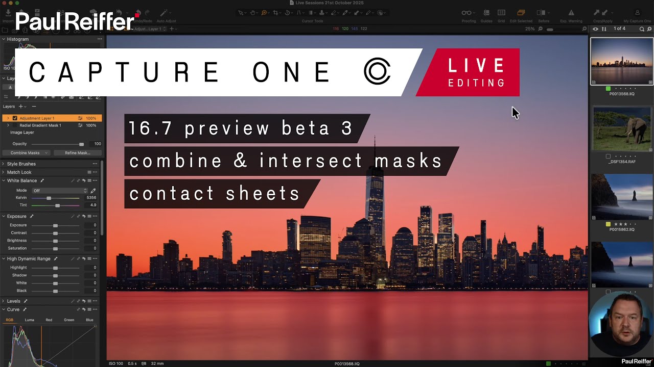Open Adjustment Layer 1 settings sliders icon
Viewport: 654px width, 367px height.
pyautogui.click(x=80, y=118)
